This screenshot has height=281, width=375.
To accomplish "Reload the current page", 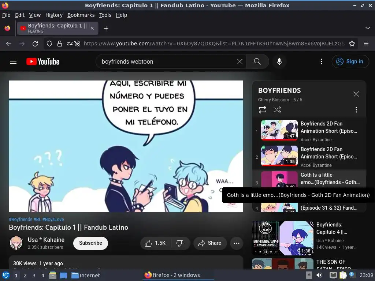I will tap(35, 44).
